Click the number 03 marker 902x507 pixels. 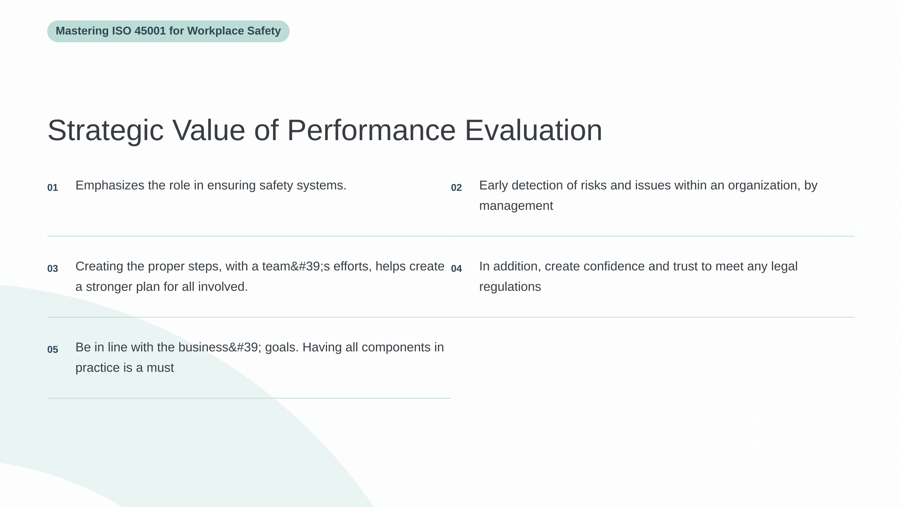coord(52,269)
